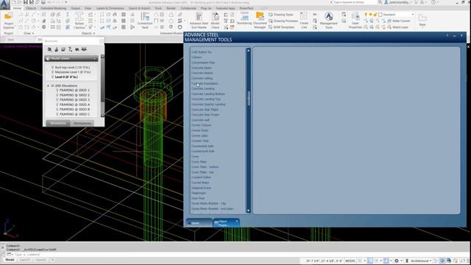Toggle lightbulb for FRAMING @ GRID 2
The image size is (471, 265).
pyautogui.click(x=57, y=95)
